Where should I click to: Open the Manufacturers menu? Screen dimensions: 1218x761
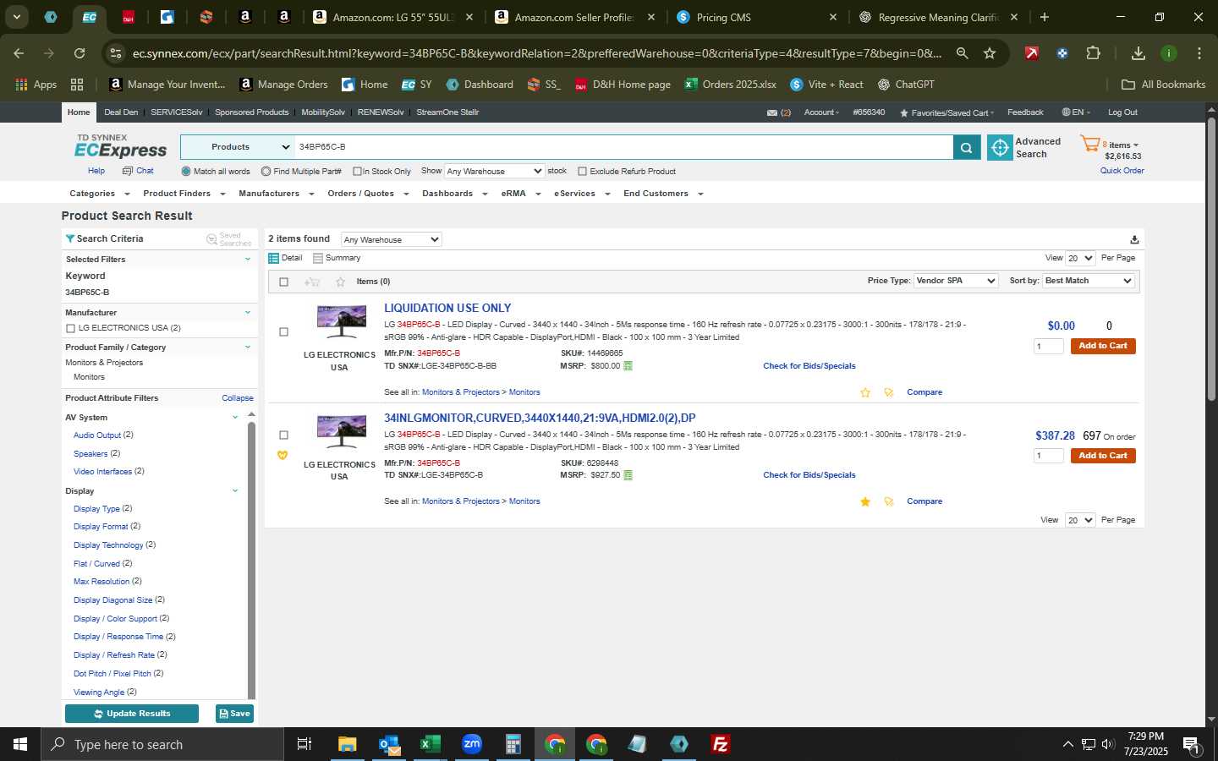click(x=276, y=194)
